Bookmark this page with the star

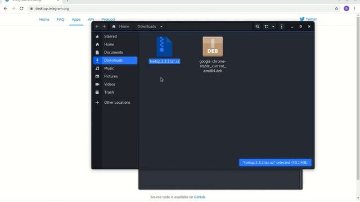(336, 8)
